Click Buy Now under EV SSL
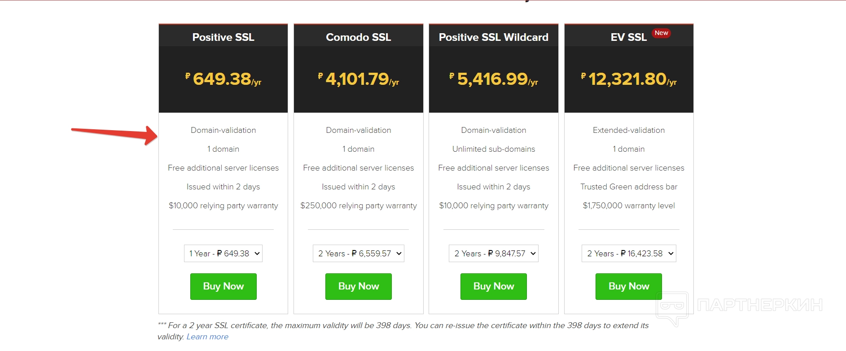846x351 pixels. 628,286
